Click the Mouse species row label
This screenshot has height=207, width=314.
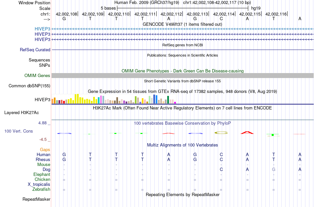coord(44,165)
